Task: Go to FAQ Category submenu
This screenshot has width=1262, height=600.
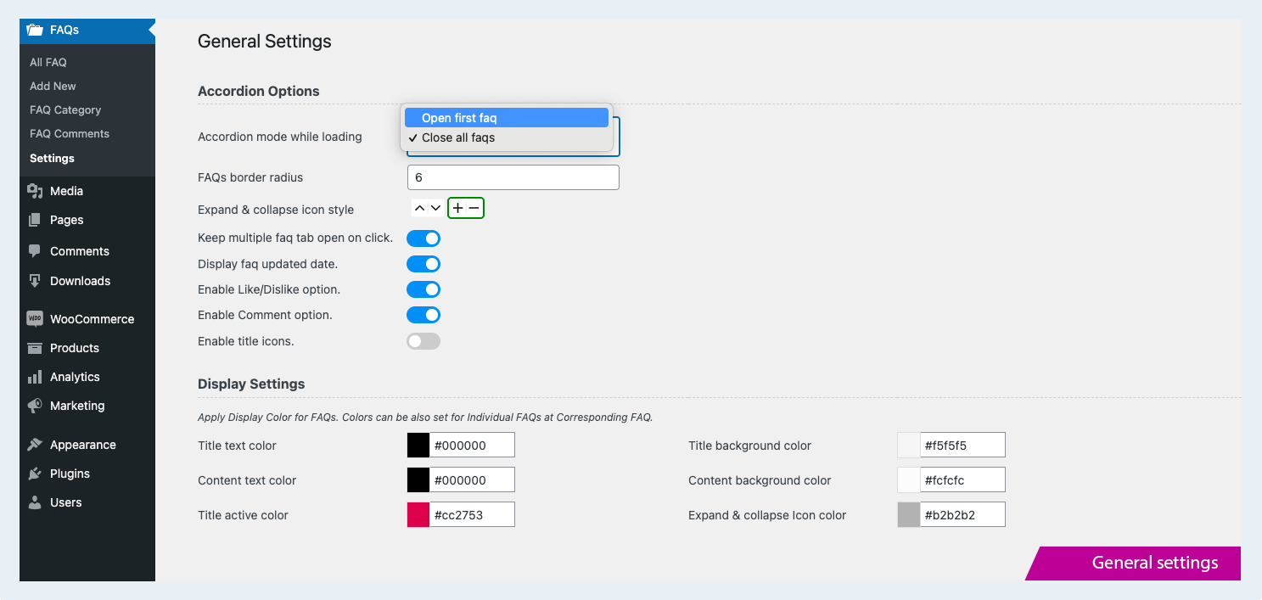Action: coord(65,109)
